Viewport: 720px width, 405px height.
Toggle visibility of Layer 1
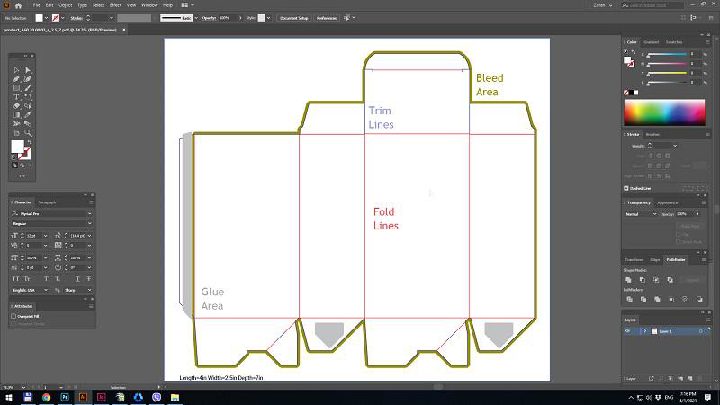tap(628, 331)
